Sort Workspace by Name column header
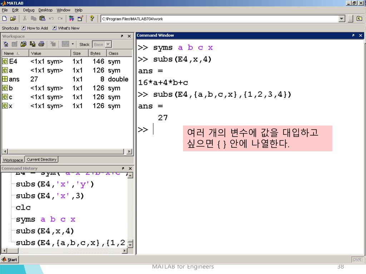Image resolution: width=366 pixels, height=274 pixels. pyautogui.click(x=15, y=54)
